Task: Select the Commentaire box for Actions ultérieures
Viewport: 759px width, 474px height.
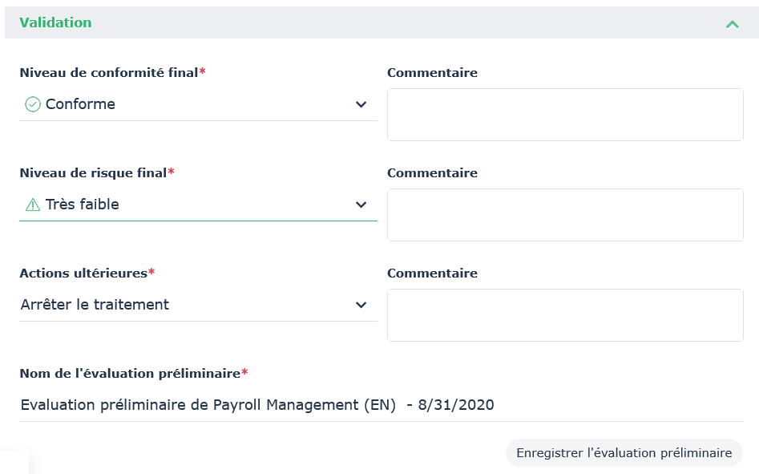Action: point(565,315)
